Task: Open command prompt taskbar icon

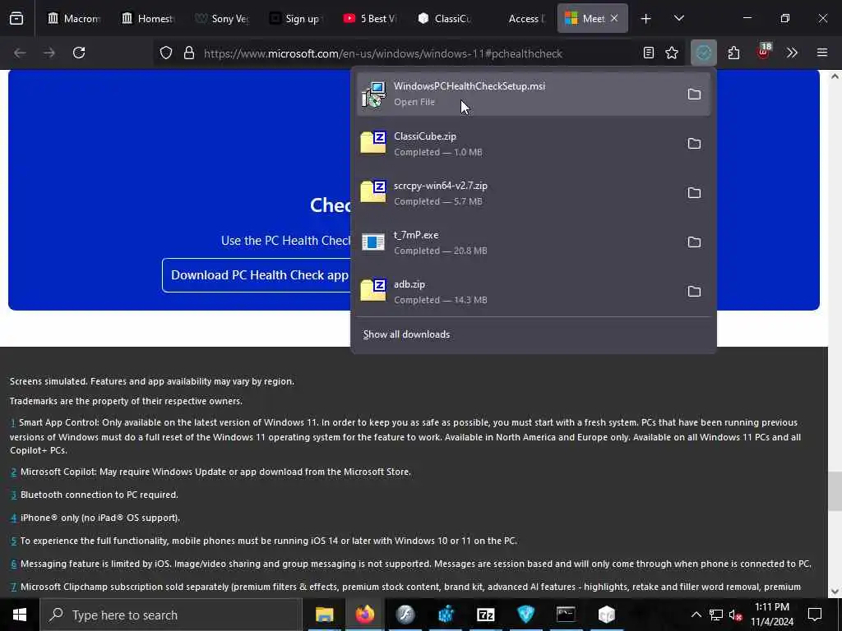Action: point(566,615)
